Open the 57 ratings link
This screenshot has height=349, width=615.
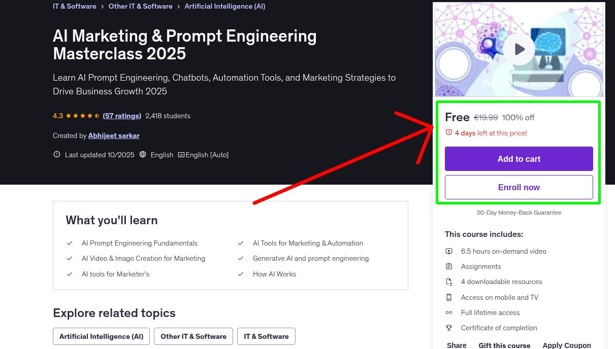[122, 116]
